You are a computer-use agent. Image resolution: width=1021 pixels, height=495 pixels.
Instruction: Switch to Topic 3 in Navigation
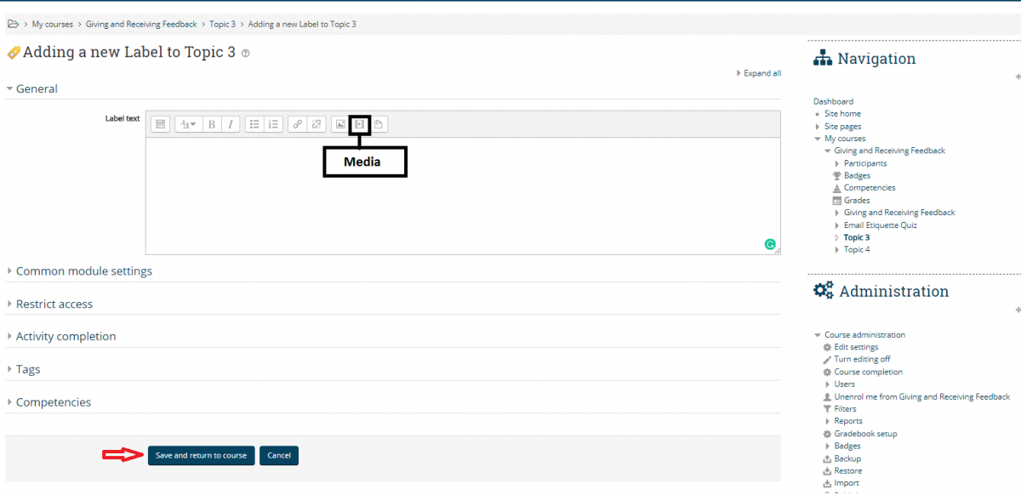(x=855, y=237)
